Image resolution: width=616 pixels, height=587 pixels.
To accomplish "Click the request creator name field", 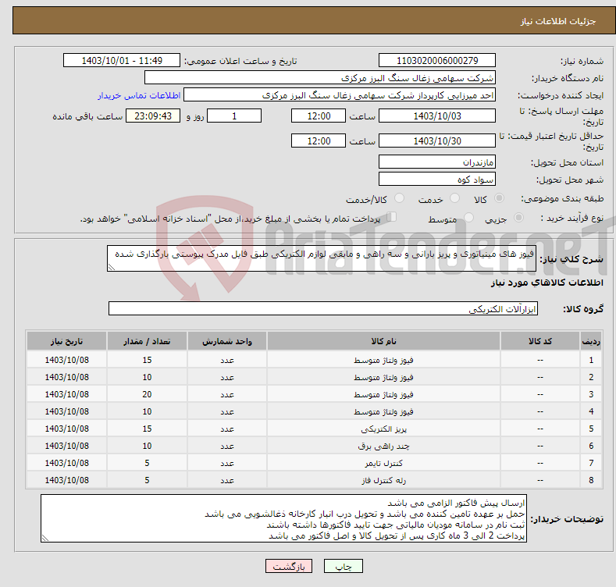I will [340, 95].
